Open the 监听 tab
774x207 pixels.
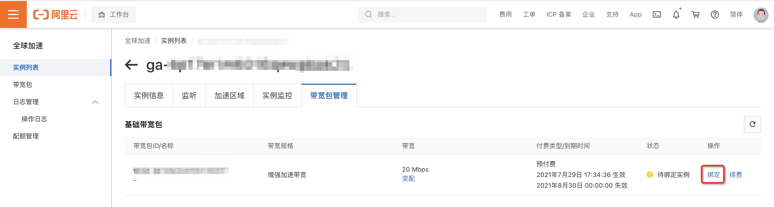coord(189,95)
